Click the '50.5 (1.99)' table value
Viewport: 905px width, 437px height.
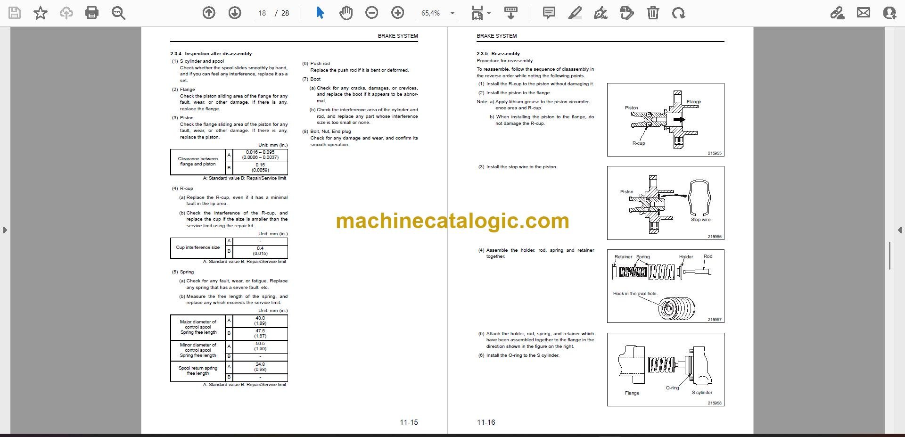coord(260,346)
